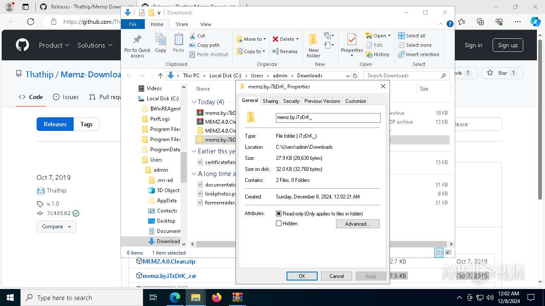Click Explorer up-directory arrow
The image size is (545, 306).
coord(160,76)
